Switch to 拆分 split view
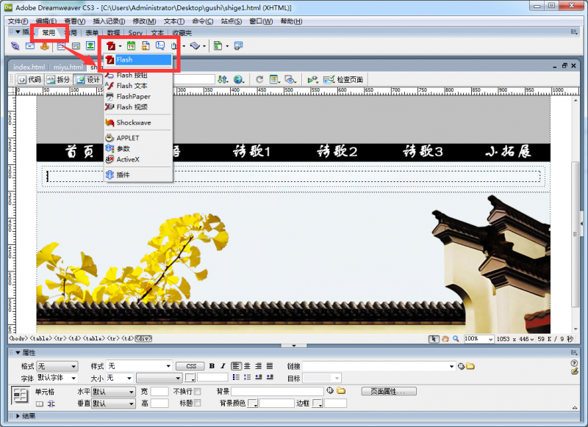 [58, 79]
